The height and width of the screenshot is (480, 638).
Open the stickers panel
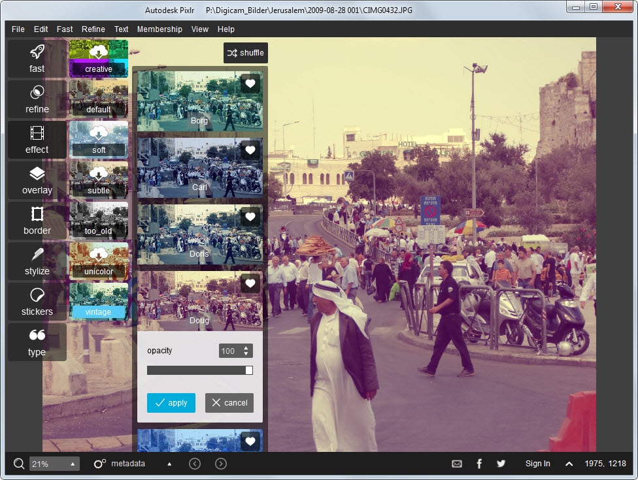[x=37, y=302]
